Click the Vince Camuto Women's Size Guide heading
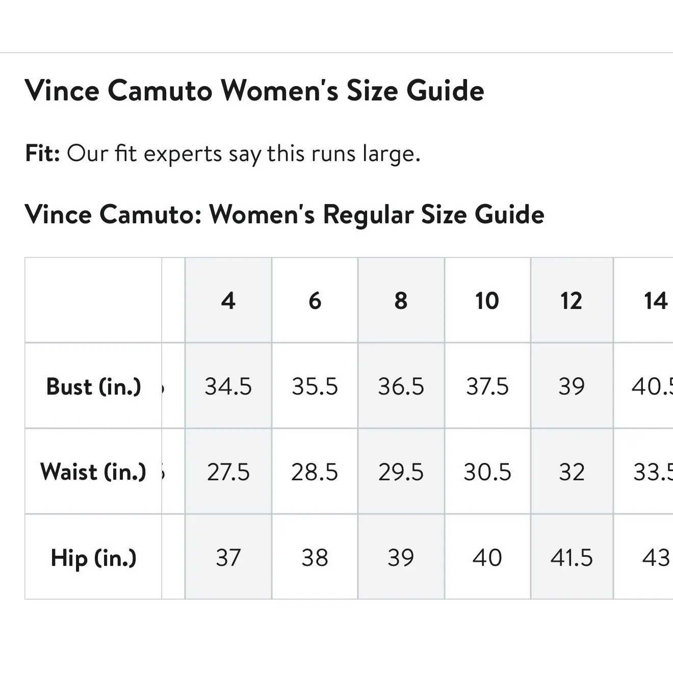Viewport: 673px width, 673px height. [x=254, y=91]
